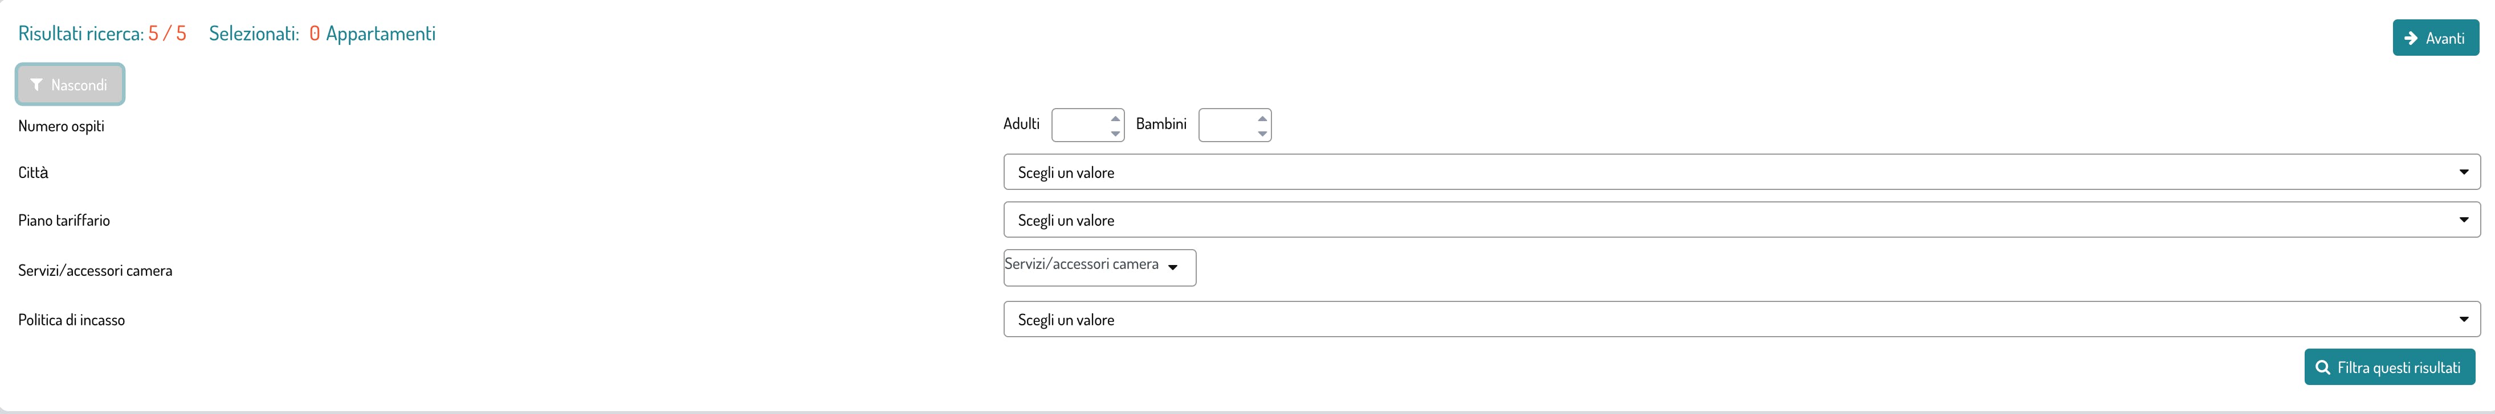The image size is (2495, 414).
Task: Click the Numero ospiti label
Action: [x=61, y=126]
